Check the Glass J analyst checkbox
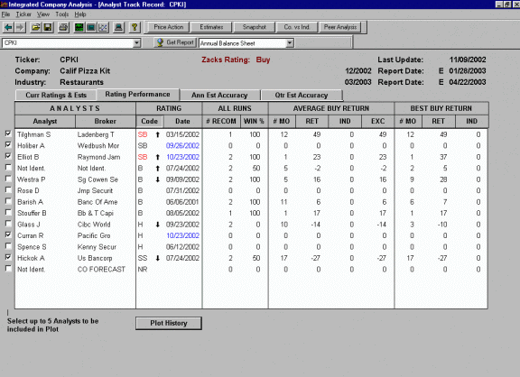The height and width of the screenshot is (377, 520). 8,224
